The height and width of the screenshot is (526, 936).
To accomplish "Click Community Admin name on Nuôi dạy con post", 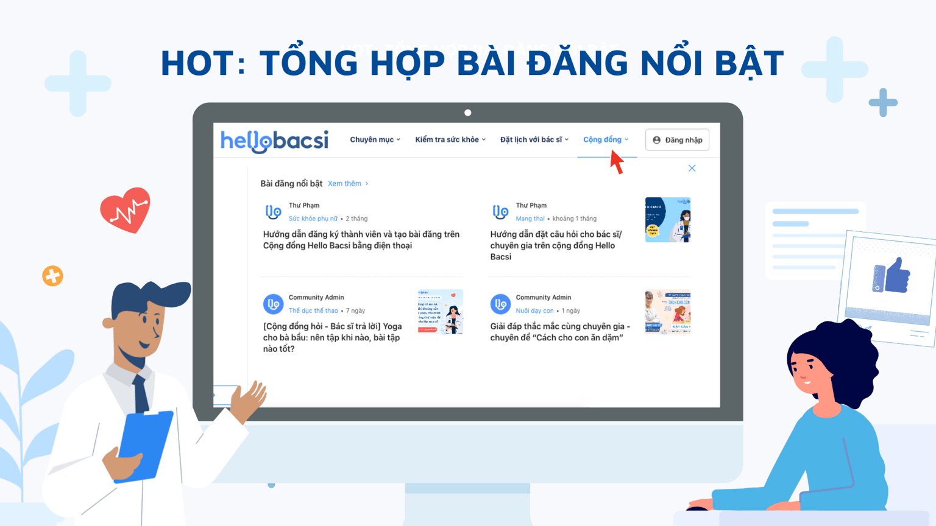I will (544, 298).
